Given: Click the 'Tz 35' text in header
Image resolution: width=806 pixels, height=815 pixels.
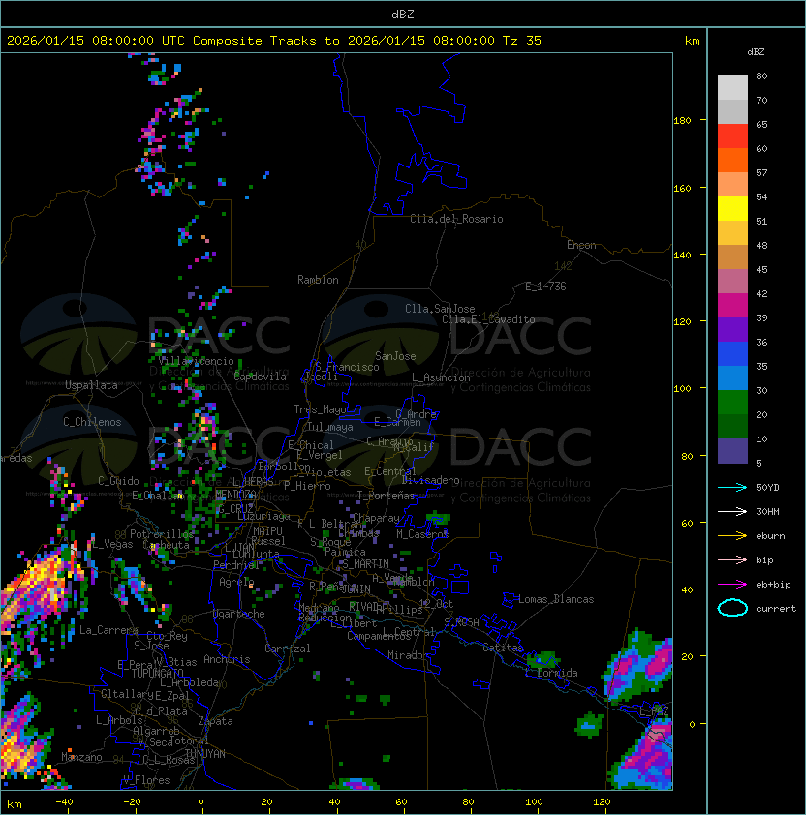Looking at the screenshot, I should point(522,41).
